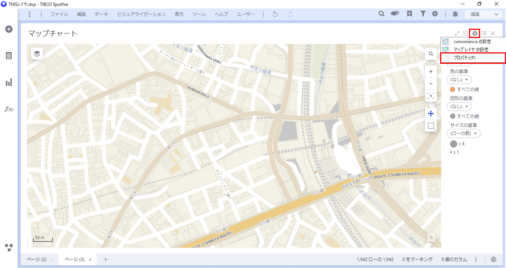Zoom out the map with minus button
Viewport: 506px width, 268px height.
click(x=431, y=84)
